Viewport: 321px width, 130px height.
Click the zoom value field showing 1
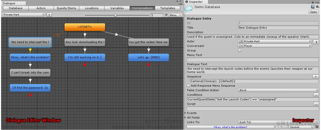(x=157, y=15)
